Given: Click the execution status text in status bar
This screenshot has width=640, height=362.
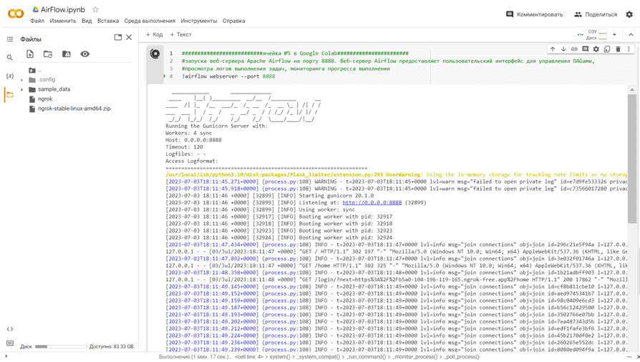Looking at the screenshot, I should tap(195, 357).
